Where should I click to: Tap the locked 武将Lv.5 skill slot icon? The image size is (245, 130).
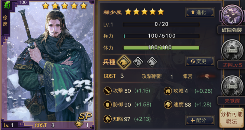point(232,50)
